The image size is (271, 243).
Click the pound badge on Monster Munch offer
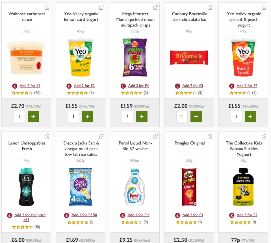click(123, 86)
